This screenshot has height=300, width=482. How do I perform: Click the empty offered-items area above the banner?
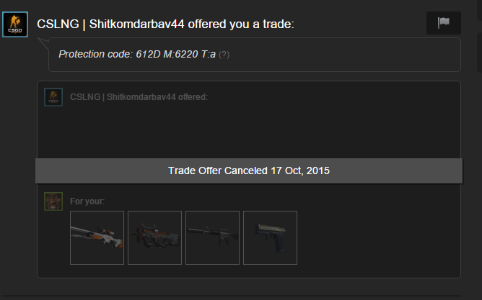249,132
